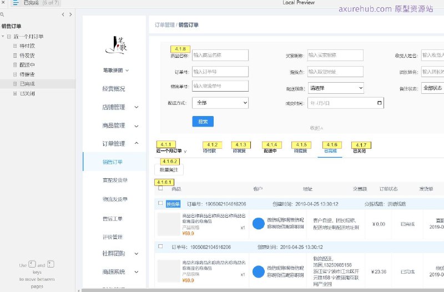Viewport: 444px width, 292px height.
Task: Click the bottom horizontal scrollbar
Action: pyautogui.click(x=263, y=290)
